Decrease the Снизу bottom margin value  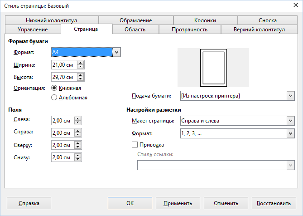coord(78,160)
